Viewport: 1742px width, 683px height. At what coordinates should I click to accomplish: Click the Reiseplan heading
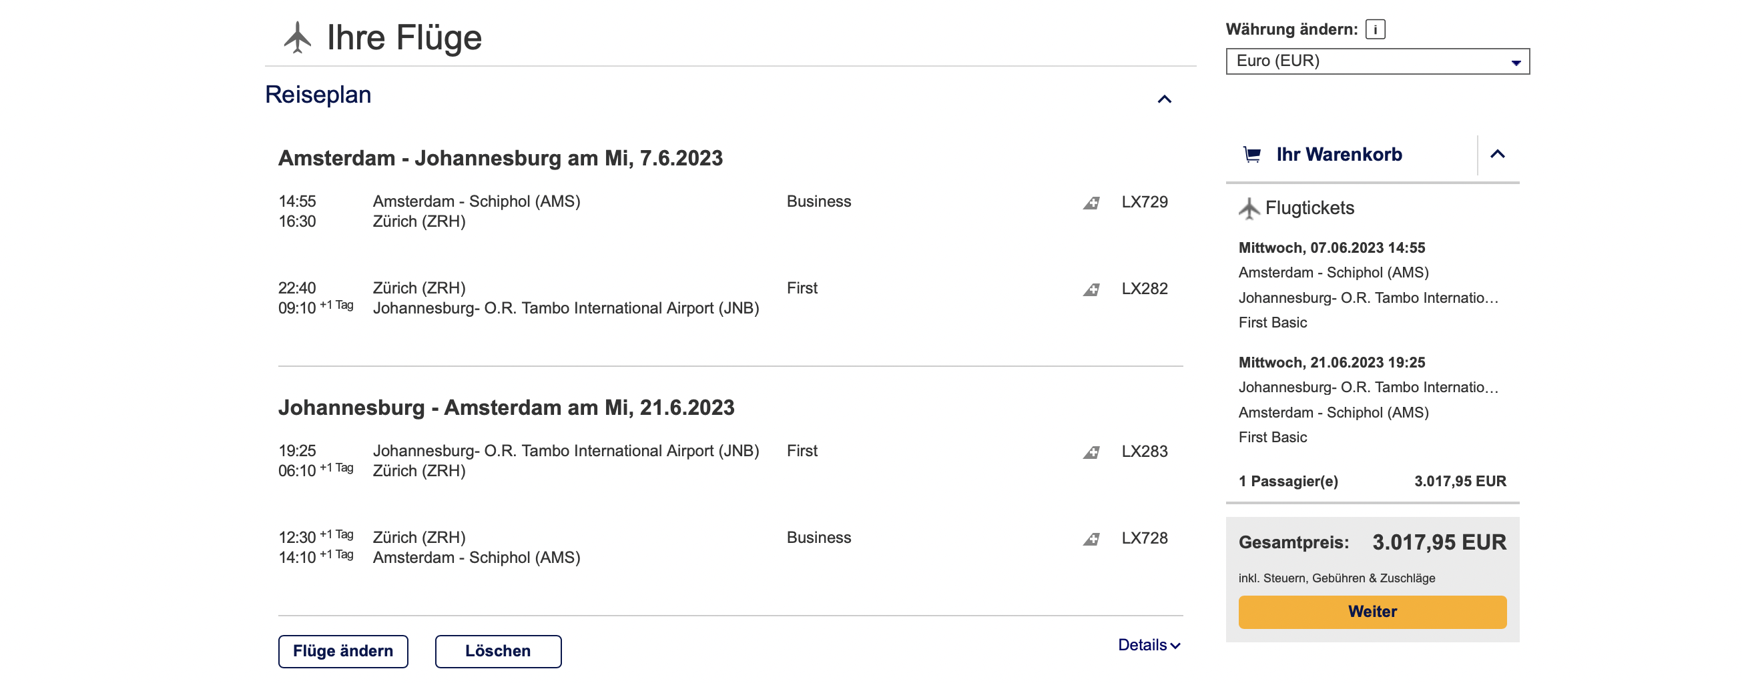click(x=318, y=95)
